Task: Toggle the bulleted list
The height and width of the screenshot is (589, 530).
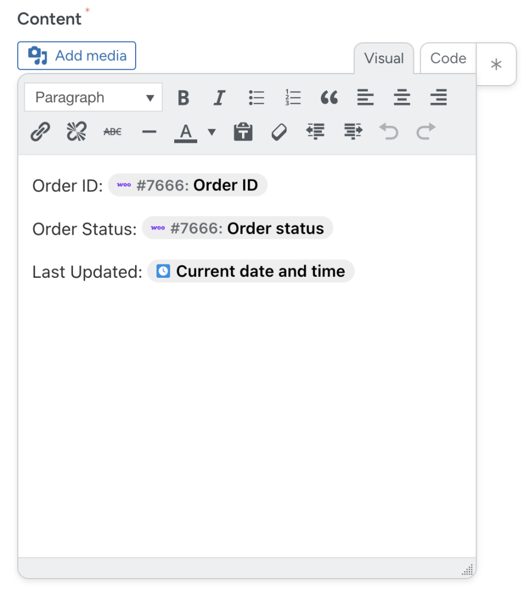Action: point(256,97)
